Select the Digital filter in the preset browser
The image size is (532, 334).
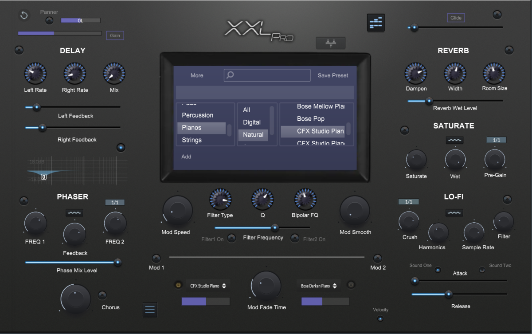click(253, 122)
